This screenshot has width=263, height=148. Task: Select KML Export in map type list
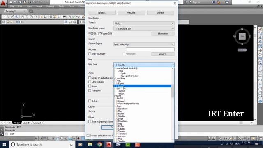click(121, 83)
